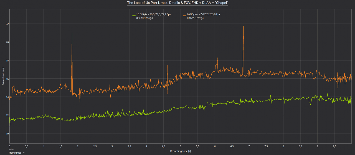Click the 5 tick on the time axis

pyautogui.click(x=181, y=146)
